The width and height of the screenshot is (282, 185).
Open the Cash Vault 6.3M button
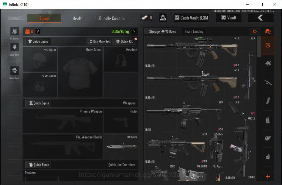191,18
